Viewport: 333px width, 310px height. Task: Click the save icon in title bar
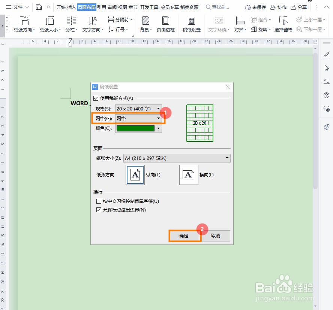(x=39, y=7)
